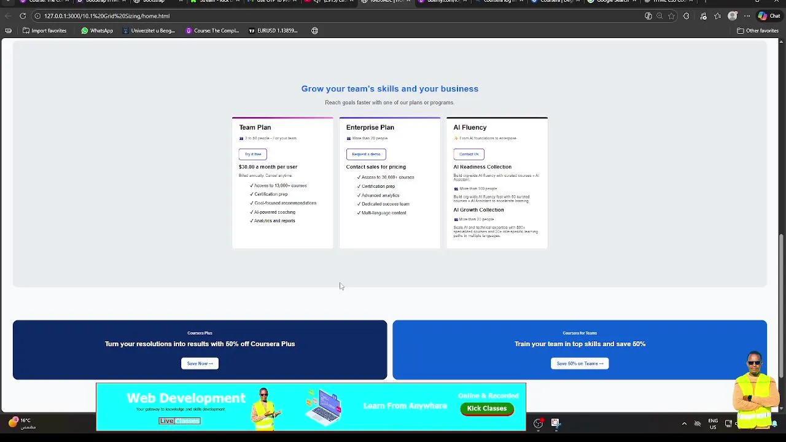The height and width of the screenshot is (442, 786).
Task: Click 'Analytics and reports' list item
Action: (273, 221)
